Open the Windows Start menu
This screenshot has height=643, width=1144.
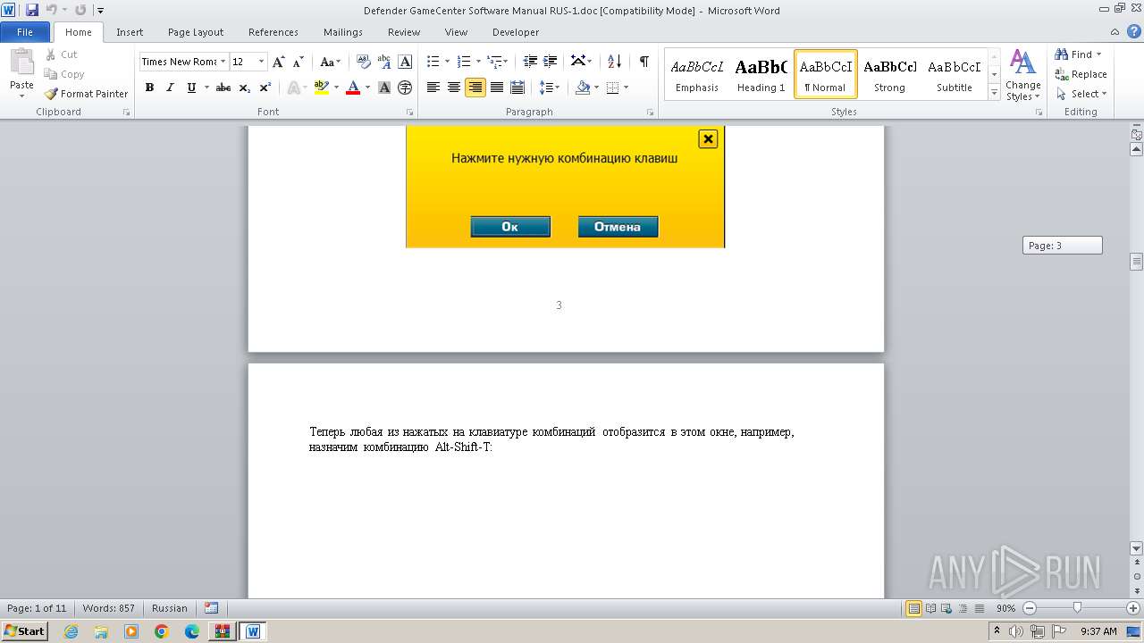[x=25, y=631]
